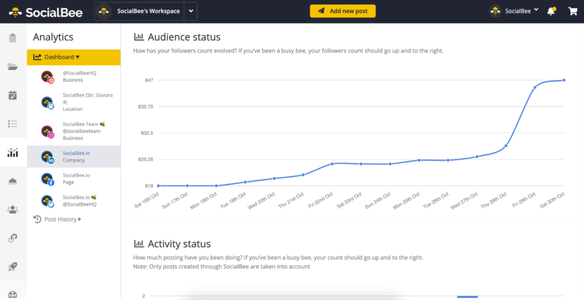Open the notifications bell
584x300 pixels.
point(551,11)
